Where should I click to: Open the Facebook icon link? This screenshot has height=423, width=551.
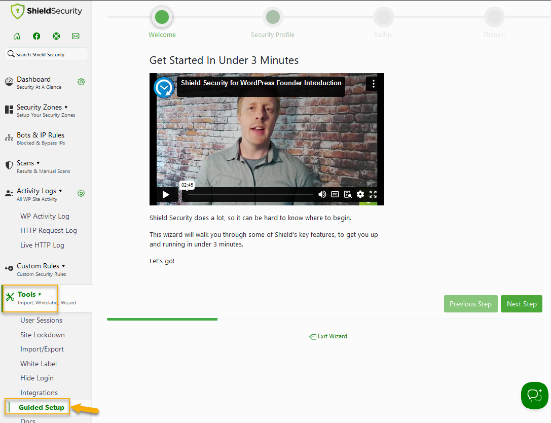36,36
